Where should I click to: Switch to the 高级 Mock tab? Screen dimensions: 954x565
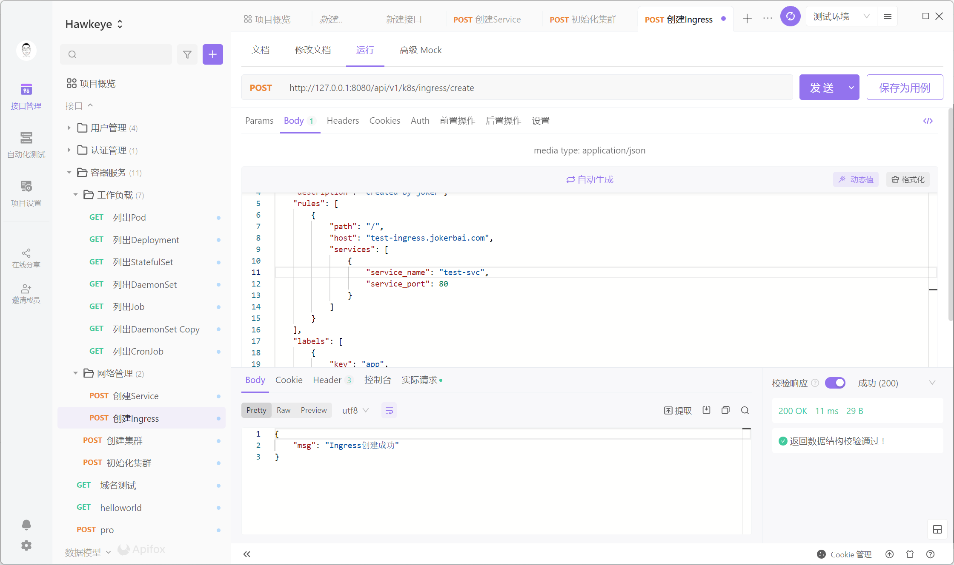coord(421,50)
